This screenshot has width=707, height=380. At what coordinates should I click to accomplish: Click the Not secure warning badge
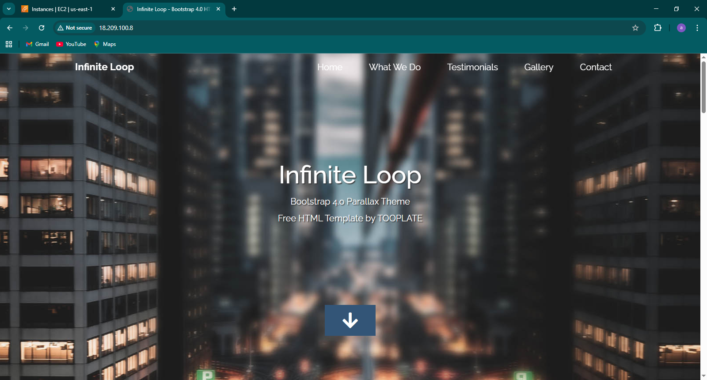[75, 28]
